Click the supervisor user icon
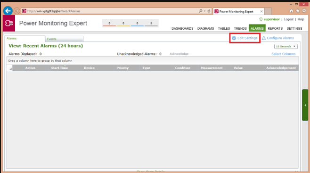 coord(261,19)
